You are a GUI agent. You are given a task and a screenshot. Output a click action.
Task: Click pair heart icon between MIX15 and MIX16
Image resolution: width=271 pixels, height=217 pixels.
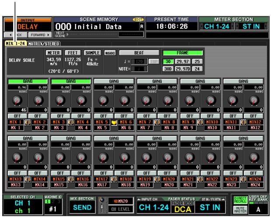click(x=71, y=180)
